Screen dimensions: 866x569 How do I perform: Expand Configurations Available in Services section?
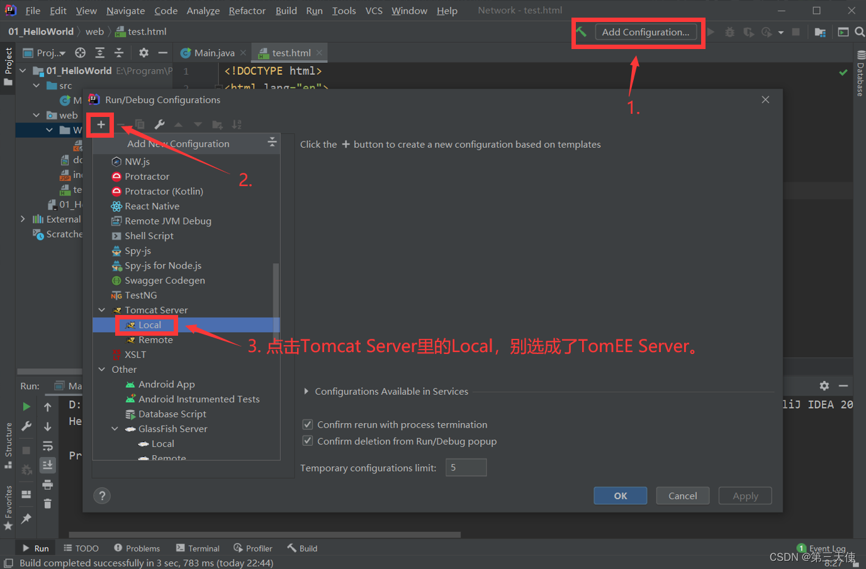click(306, 391)
